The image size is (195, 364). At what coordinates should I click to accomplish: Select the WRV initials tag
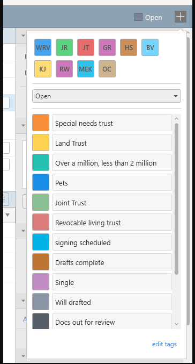[x=43, y=47]
